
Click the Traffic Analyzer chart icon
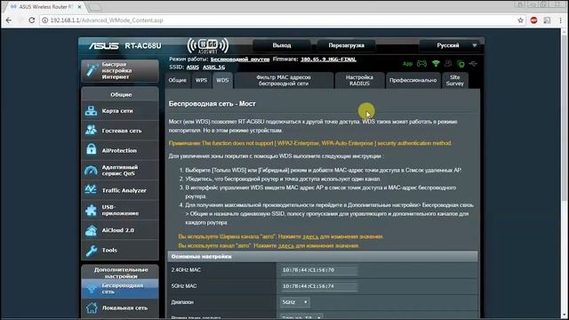91,189
